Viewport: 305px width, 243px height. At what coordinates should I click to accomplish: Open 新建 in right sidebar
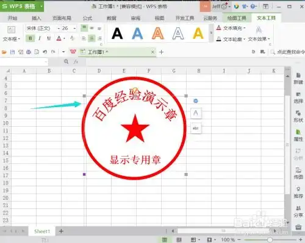[298, 79]
